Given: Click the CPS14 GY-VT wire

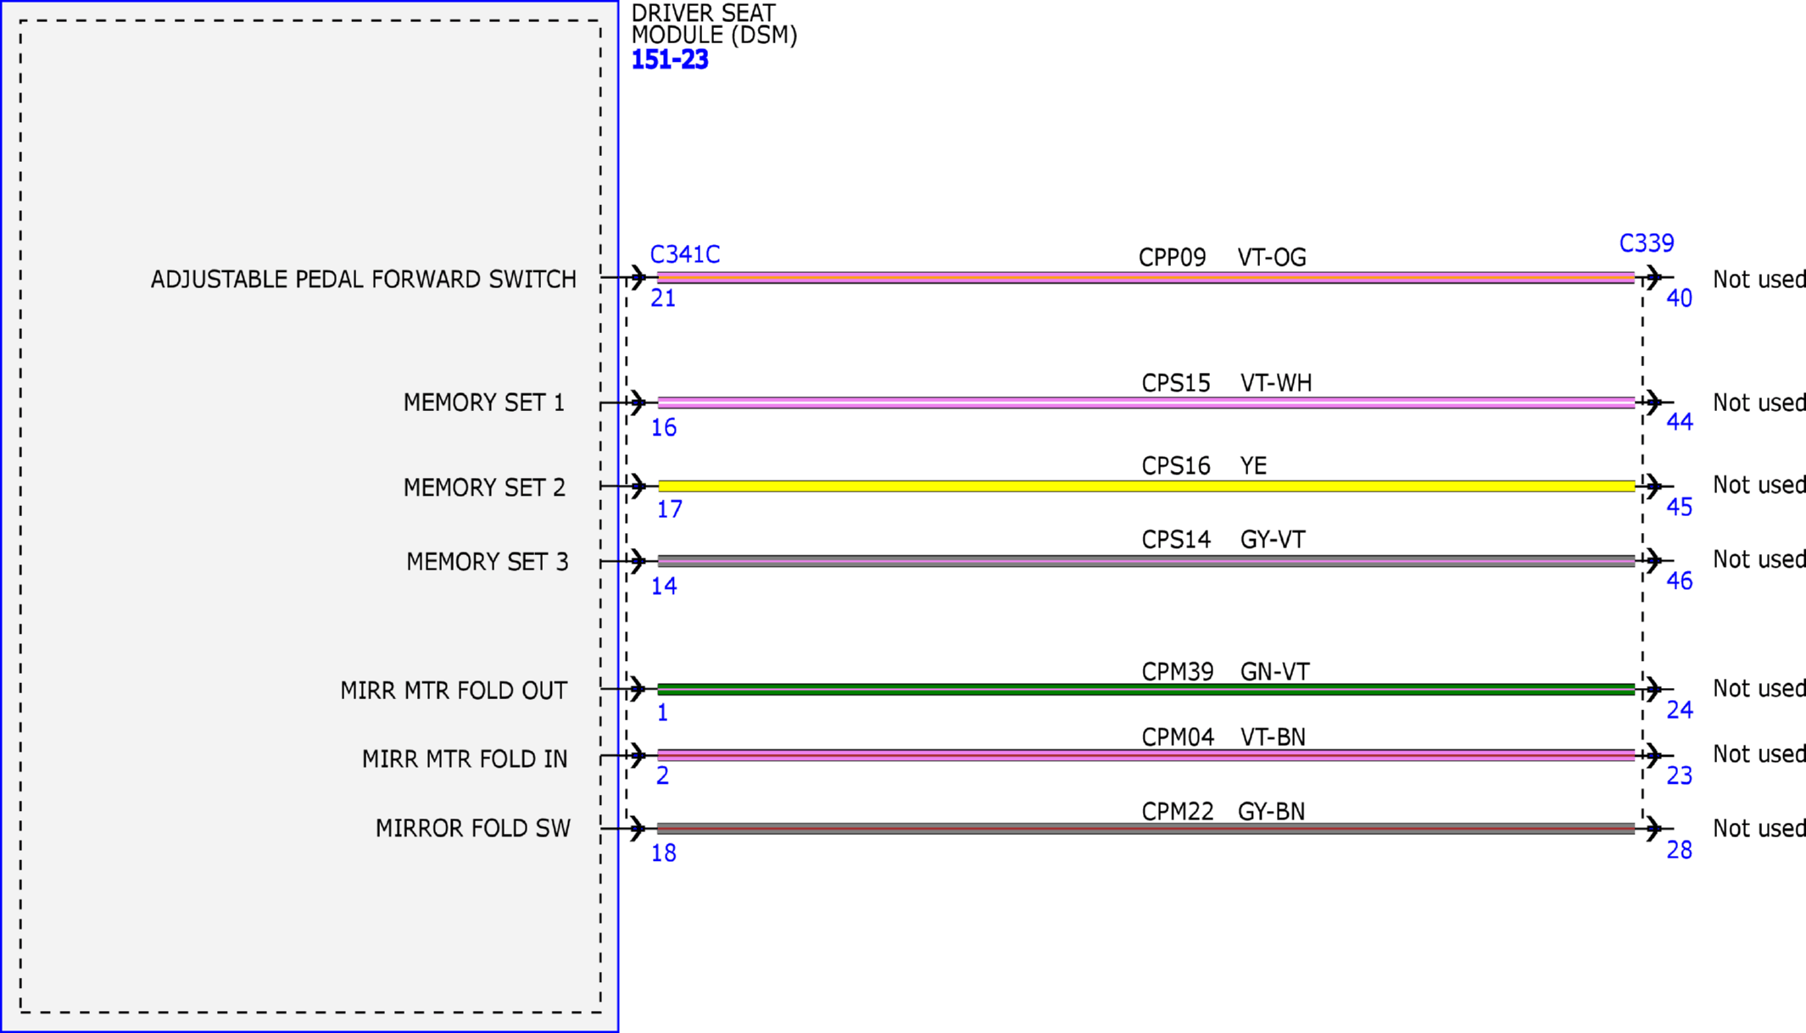Looking at the screenshot, I should click(1146, 560).
